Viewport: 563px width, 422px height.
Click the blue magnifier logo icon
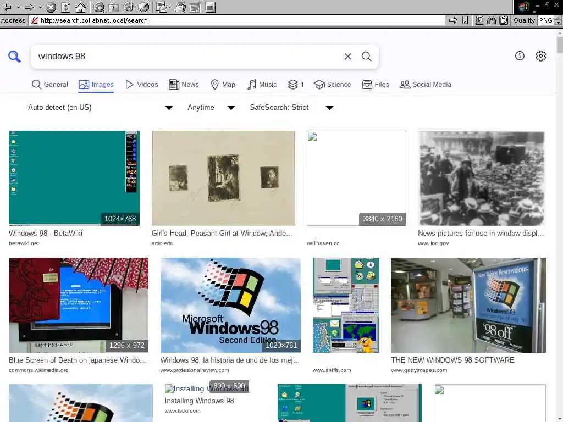point(14,57)
